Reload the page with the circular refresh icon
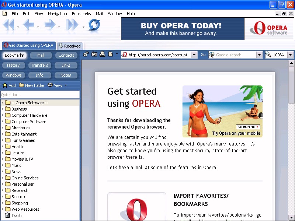Image resolution: width=295 pixels, height=221 pixels. 94,25
